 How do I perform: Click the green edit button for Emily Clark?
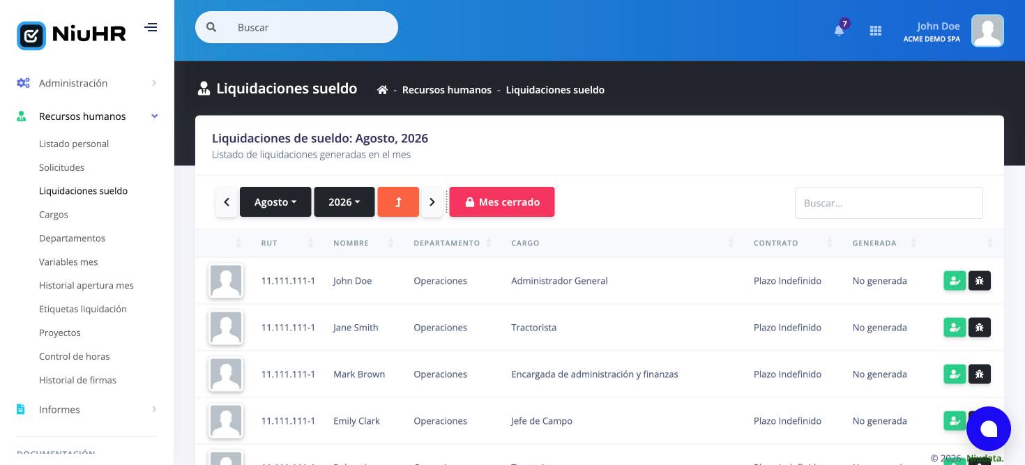tap(955, 421)
